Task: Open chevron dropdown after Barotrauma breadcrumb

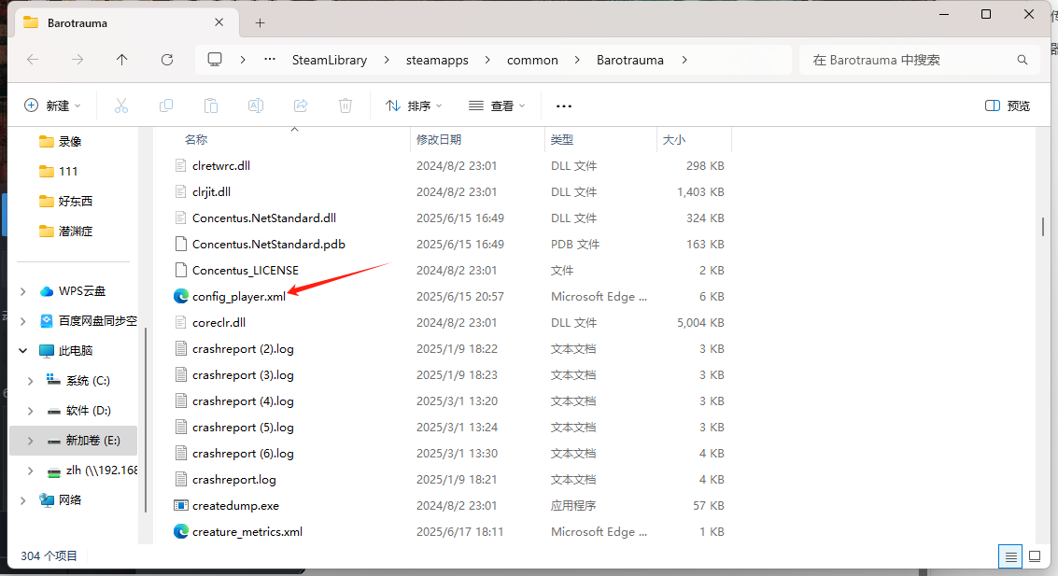Action: (x=684, y=60)
